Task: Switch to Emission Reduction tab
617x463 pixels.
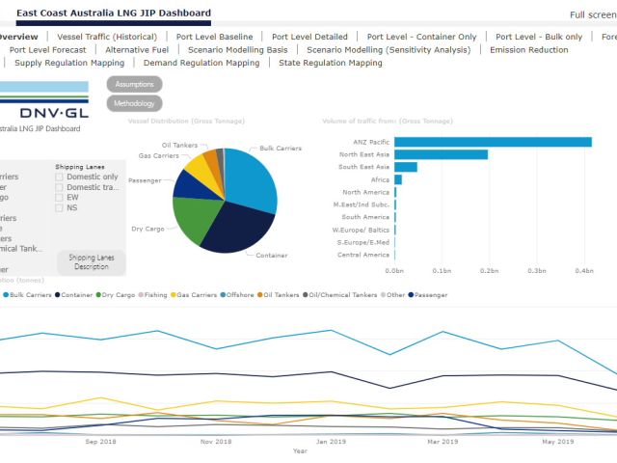Action: [529, 50]
